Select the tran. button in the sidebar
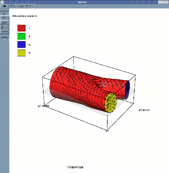 pos(5,18)
